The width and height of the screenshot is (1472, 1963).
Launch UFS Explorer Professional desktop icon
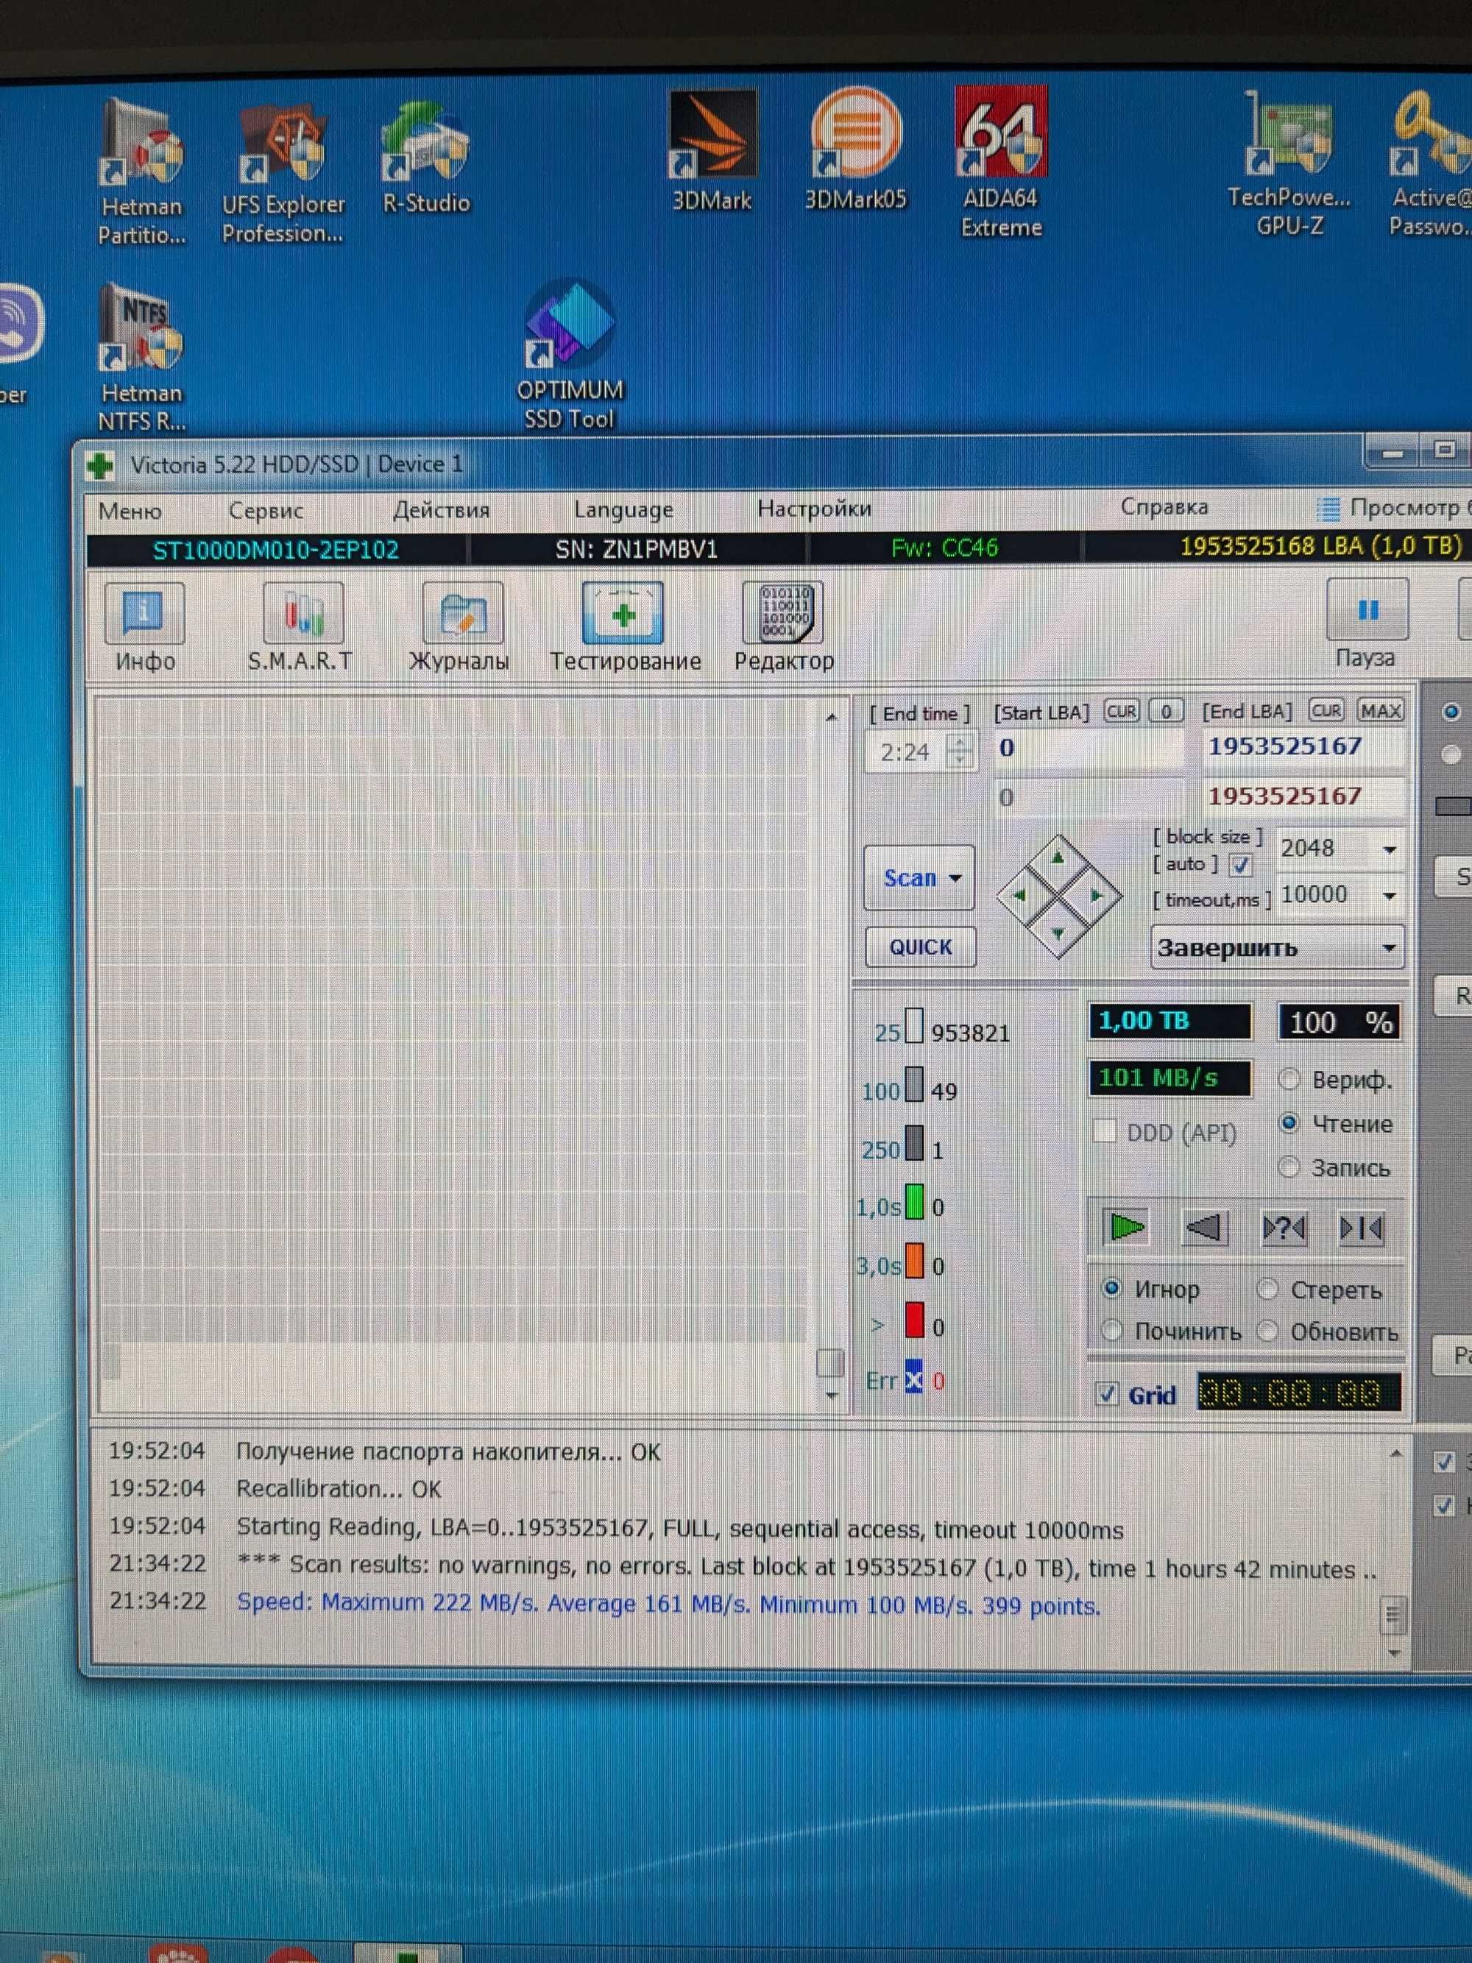point(282,173)
